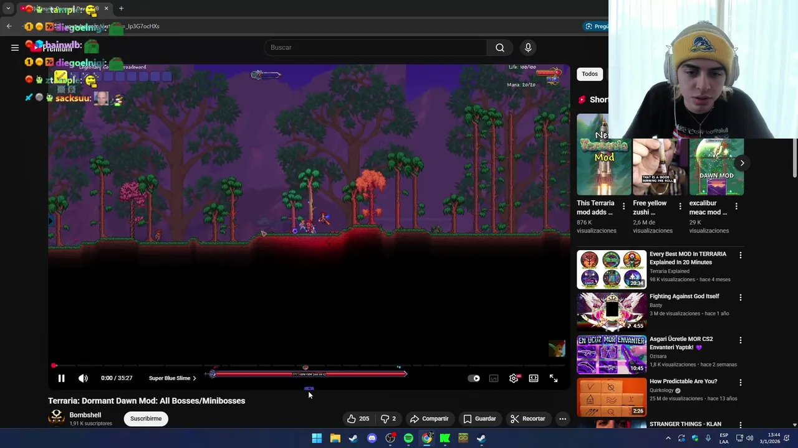Open options for 'This Terraria mod adds' short

(x=623, y=206)
